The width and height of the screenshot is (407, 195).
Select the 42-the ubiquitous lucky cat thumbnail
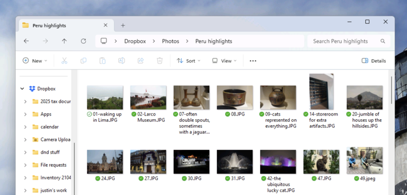278,162
